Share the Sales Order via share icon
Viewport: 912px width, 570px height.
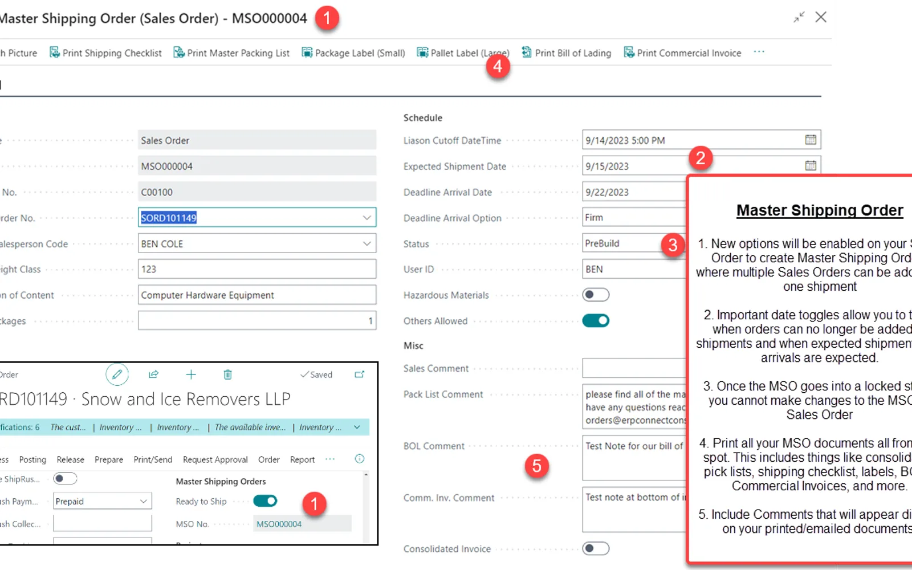(154, 374)
